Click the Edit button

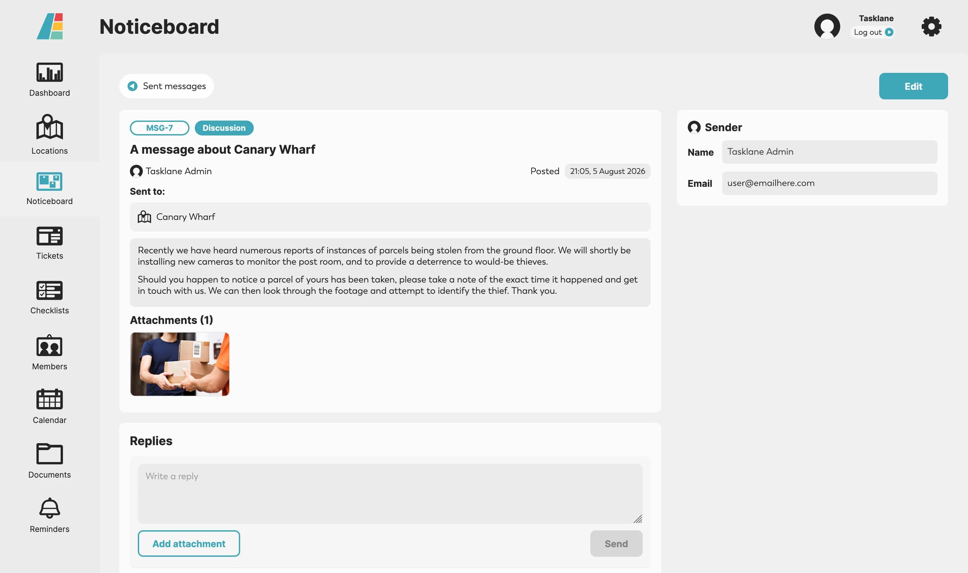[x=913, y=86]
